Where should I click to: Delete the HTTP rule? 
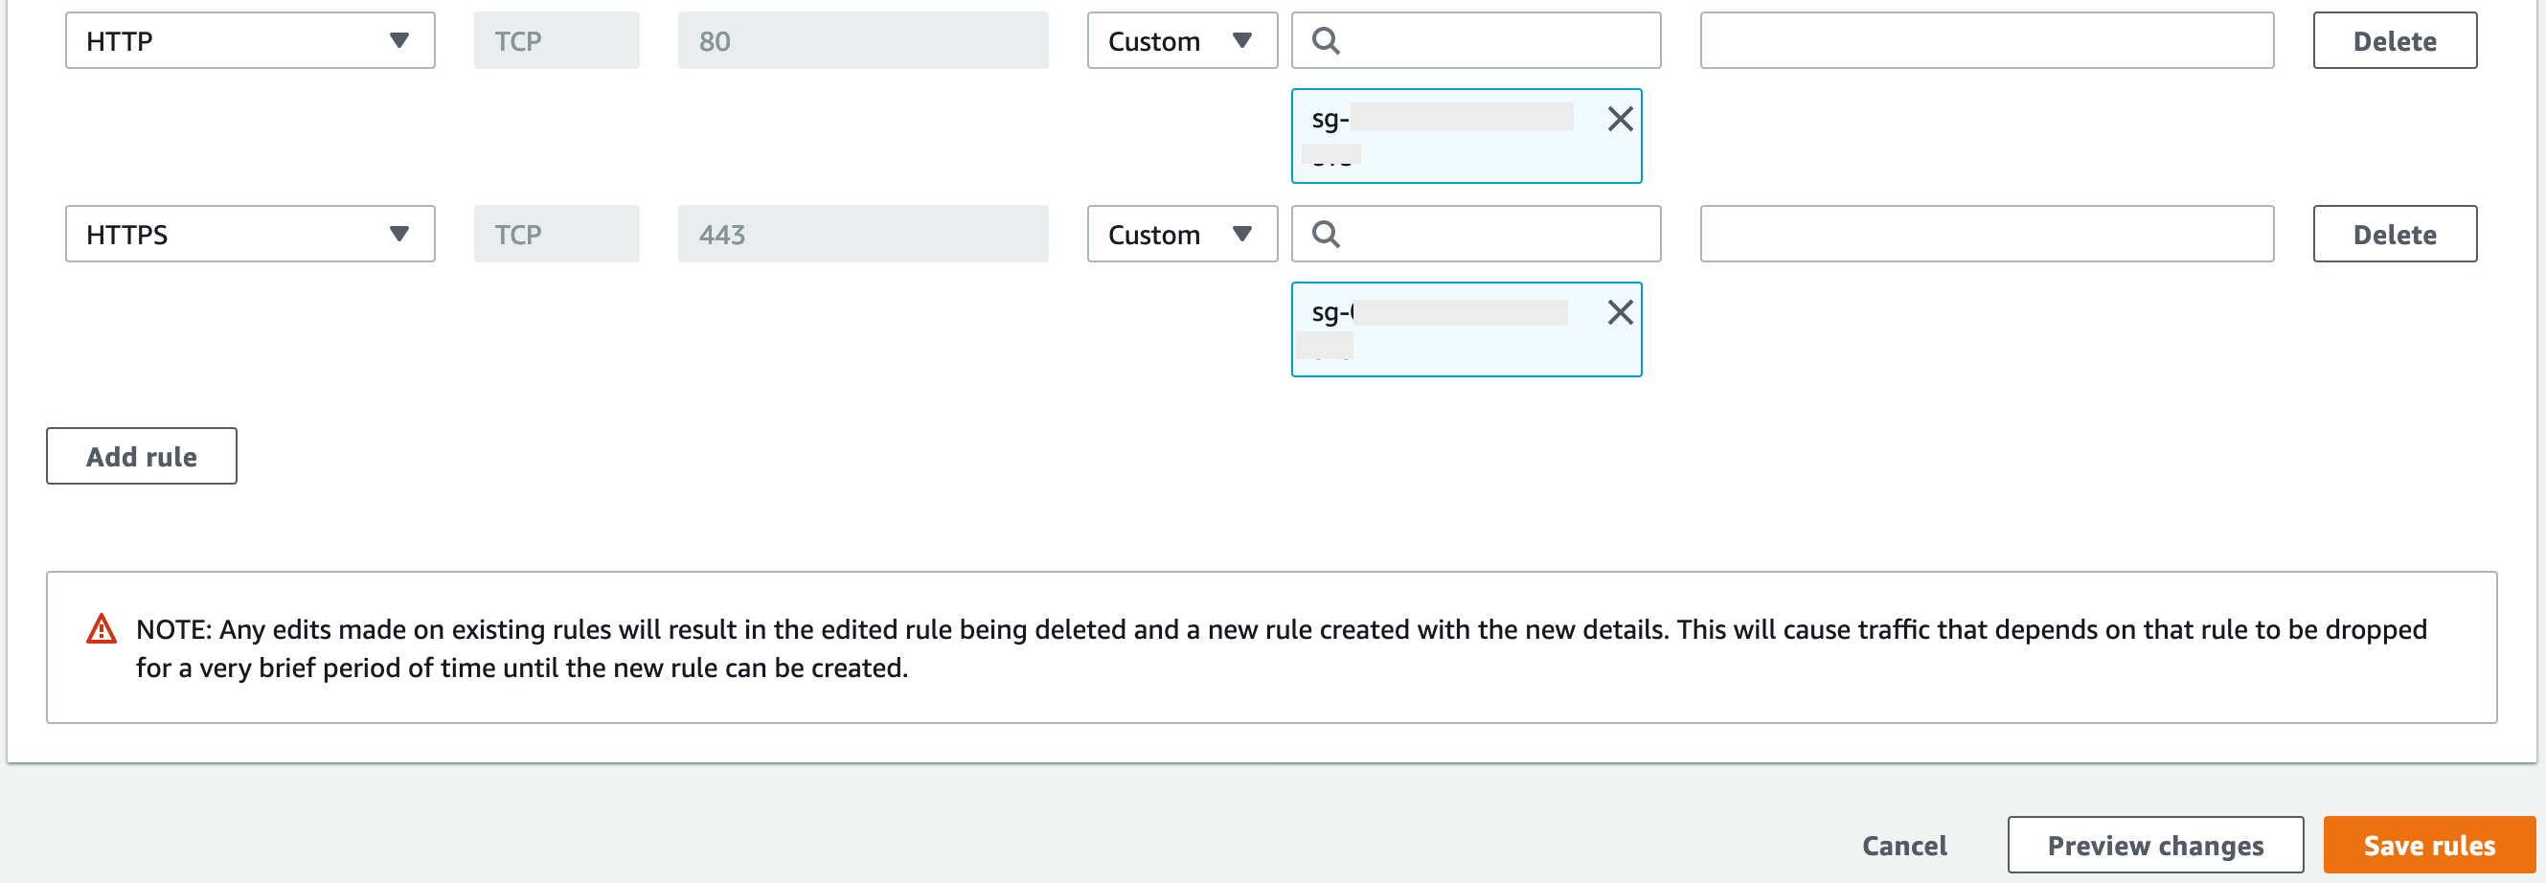(x=2394, y=40)
